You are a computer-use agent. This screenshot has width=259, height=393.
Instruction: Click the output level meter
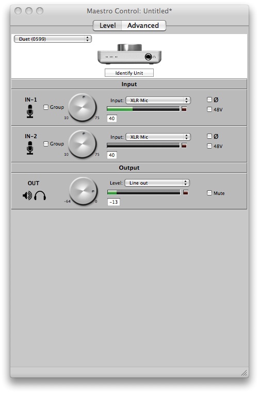(144, 192)
